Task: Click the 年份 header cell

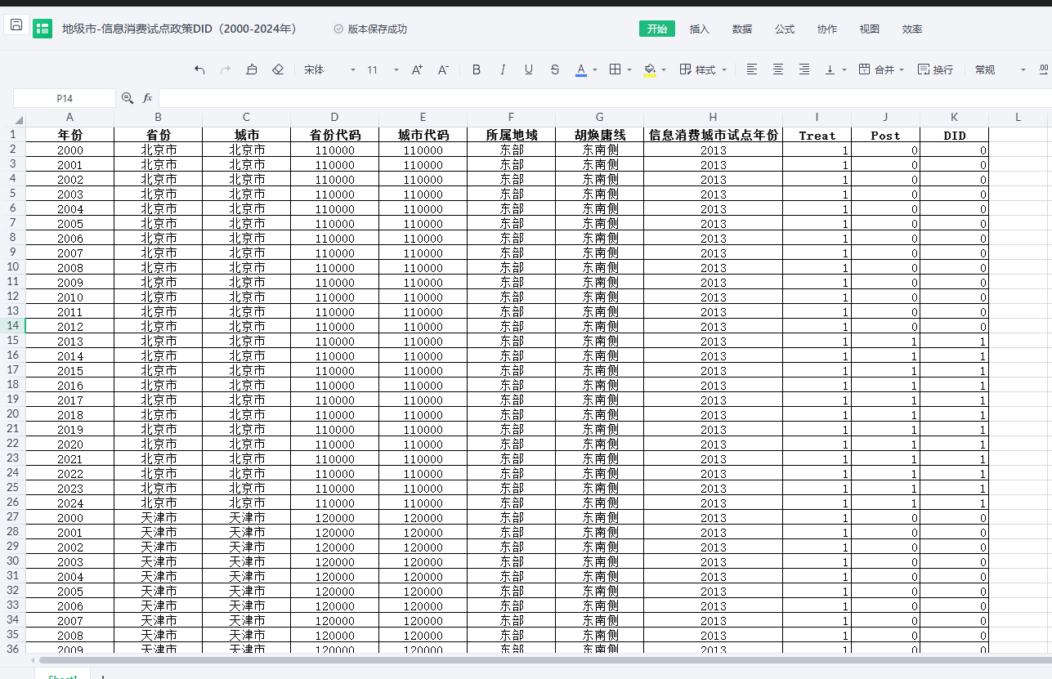Action: pos(70,135)
